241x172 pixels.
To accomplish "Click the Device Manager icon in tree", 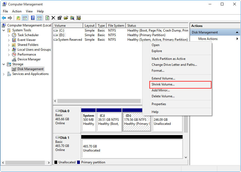I will 14,59.
